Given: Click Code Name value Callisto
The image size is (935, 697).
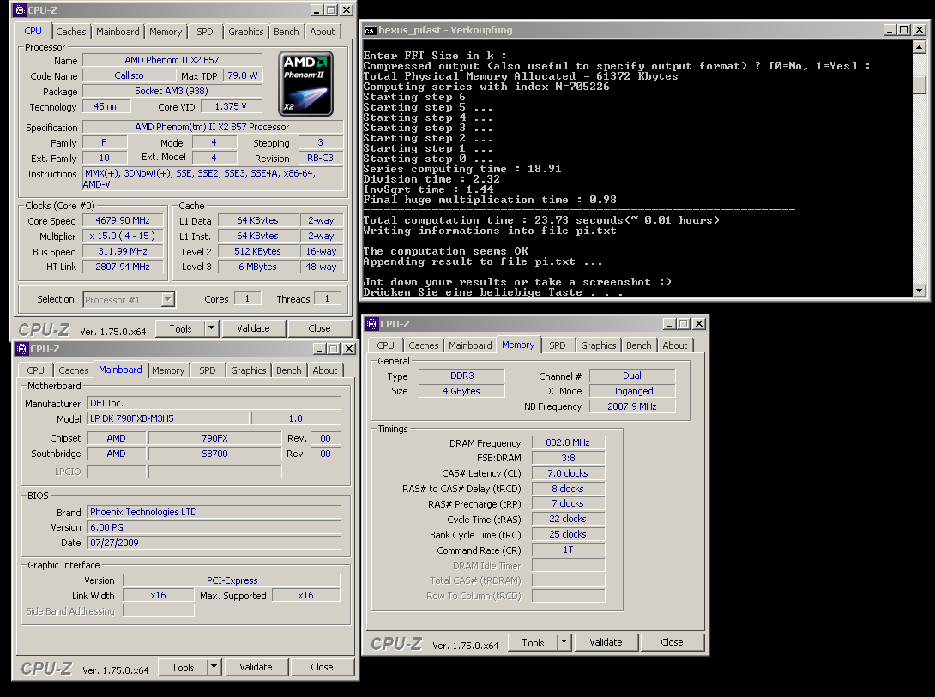Looking at the screenshot, I should (129, 75).
